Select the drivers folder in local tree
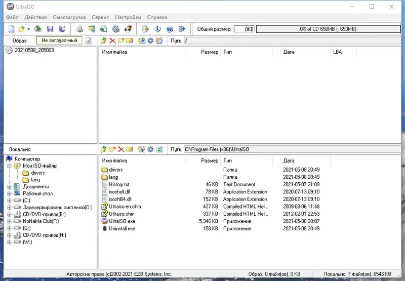This screenshot has height=281, width=405. 37,173
